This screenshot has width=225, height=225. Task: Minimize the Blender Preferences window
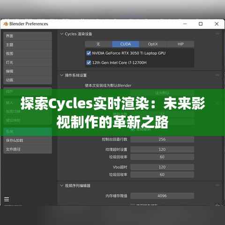pos(185,24)
